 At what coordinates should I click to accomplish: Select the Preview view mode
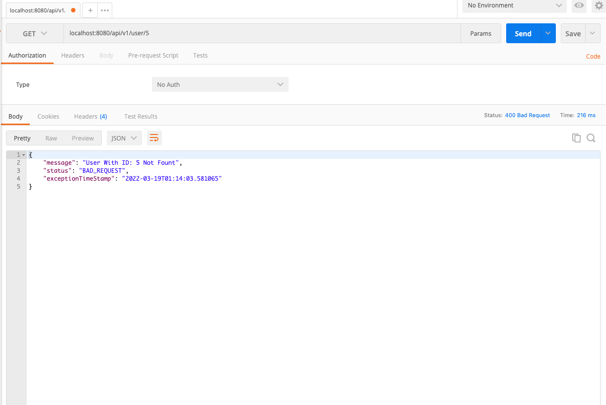coord(82,138)
